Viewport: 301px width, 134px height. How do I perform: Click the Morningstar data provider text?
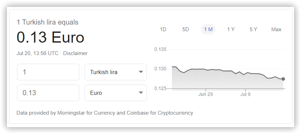71,113
